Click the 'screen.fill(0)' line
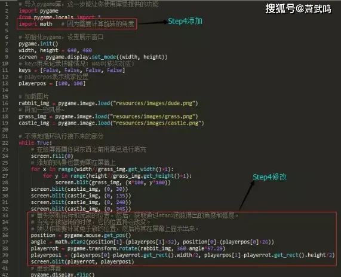Screen dimensions: 341x277 52,156
